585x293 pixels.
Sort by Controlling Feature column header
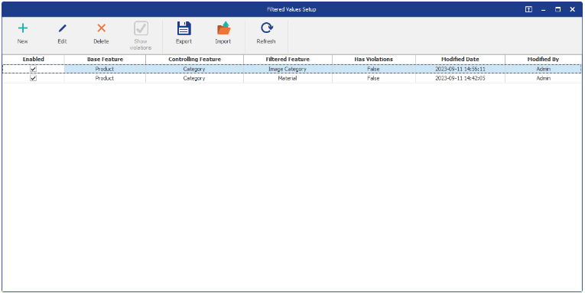click(194, 60)
